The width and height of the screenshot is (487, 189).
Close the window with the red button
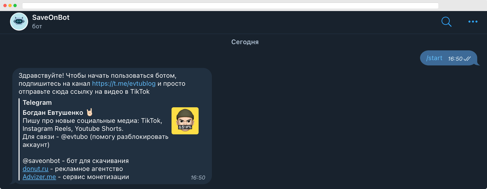(5, 6)
